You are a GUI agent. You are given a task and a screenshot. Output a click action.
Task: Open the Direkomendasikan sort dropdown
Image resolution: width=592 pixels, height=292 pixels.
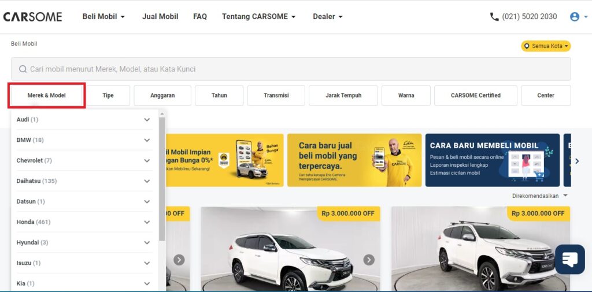coord(540,196)
